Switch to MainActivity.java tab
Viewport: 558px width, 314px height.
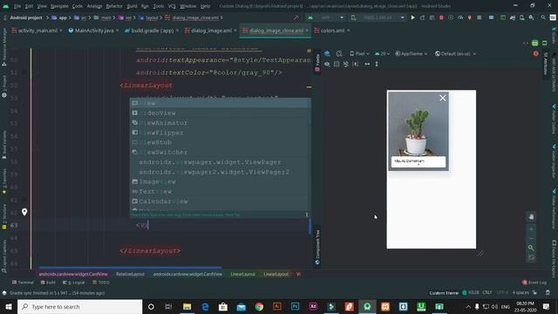point(93,31)
